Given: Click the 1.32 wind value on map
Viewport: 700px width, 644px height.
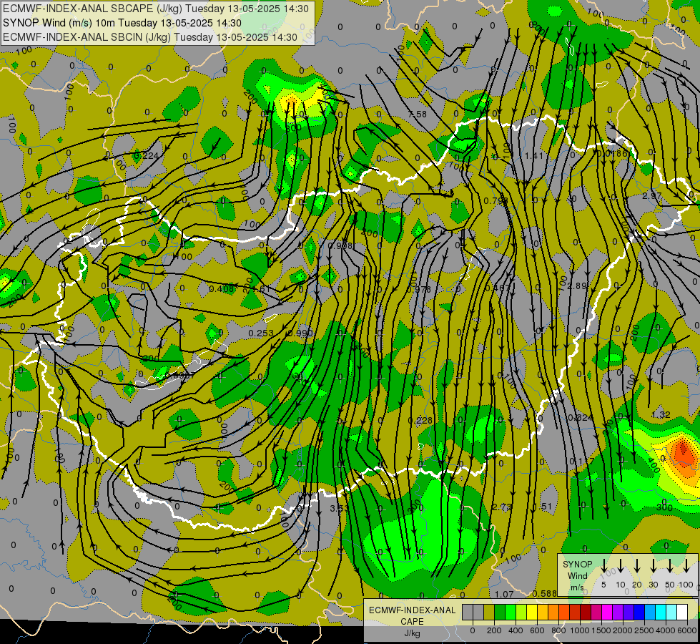Looking at the screenshot, I should coord(661,414).
